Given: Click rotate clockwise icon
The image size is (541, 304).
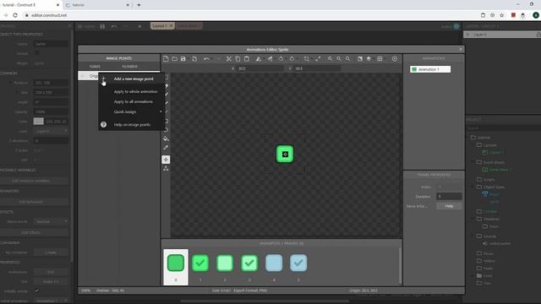Looking at the screenshot, I should (x=292, y=59).
